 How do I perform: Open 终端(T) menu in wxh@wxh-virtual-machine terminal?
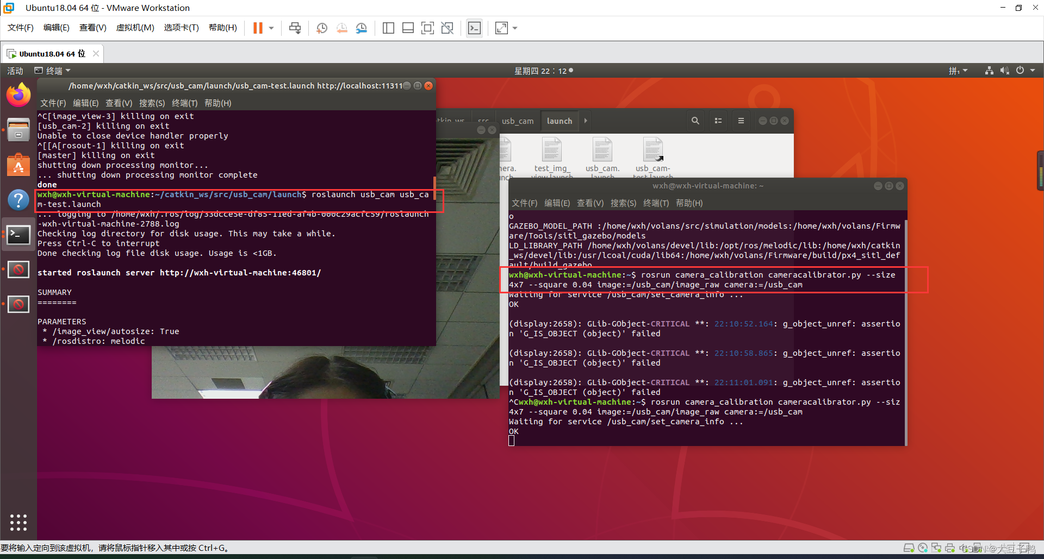(x=656, y=203)
